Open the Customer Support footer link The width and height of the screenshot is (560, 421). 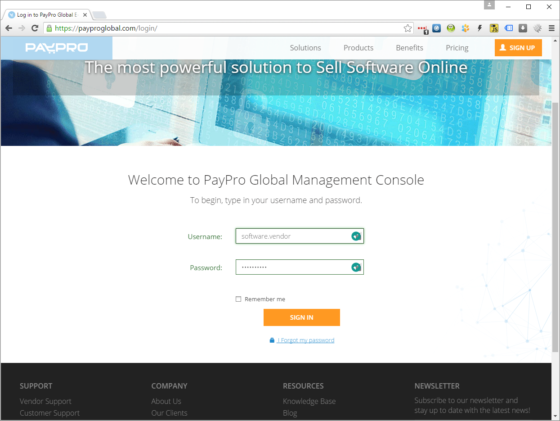(49, 413)
